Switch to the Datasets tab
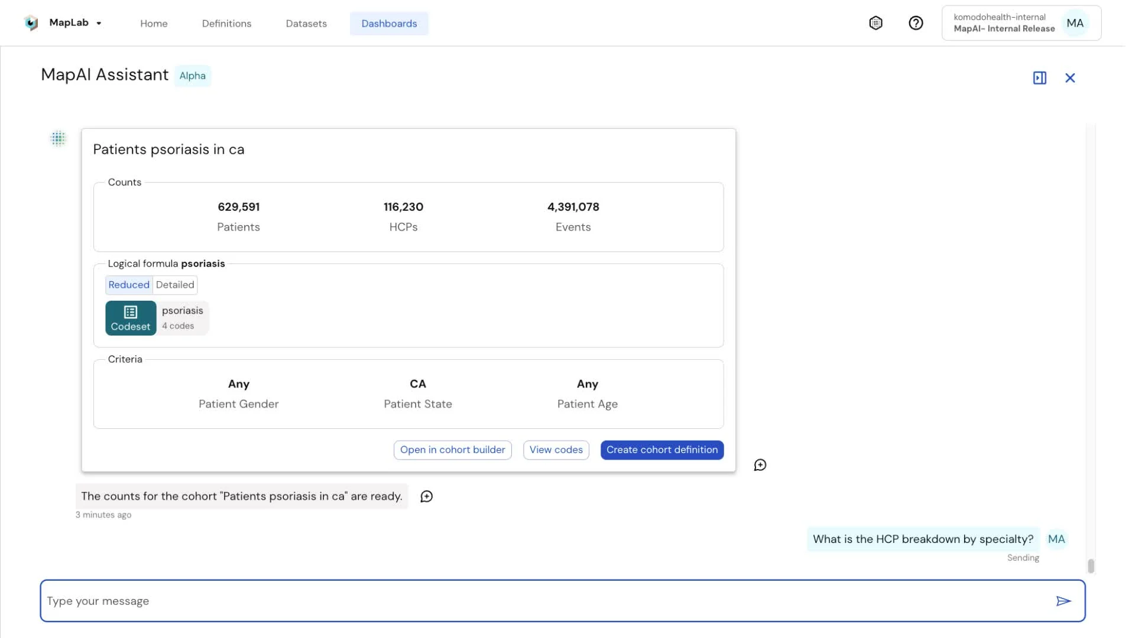Image resolution: width=1135 pixels, height=638 pixels. (306, 24)
